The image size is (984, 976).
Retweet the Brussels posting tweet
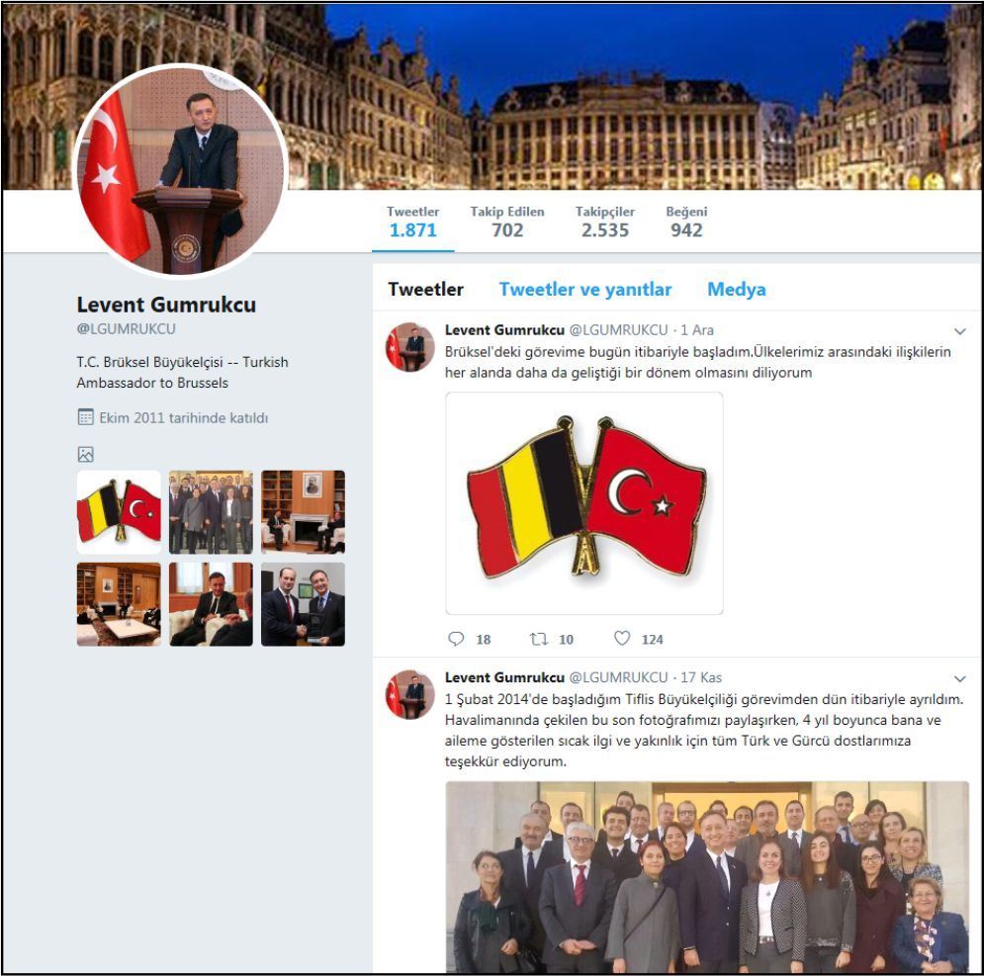[x=538, y=639]
